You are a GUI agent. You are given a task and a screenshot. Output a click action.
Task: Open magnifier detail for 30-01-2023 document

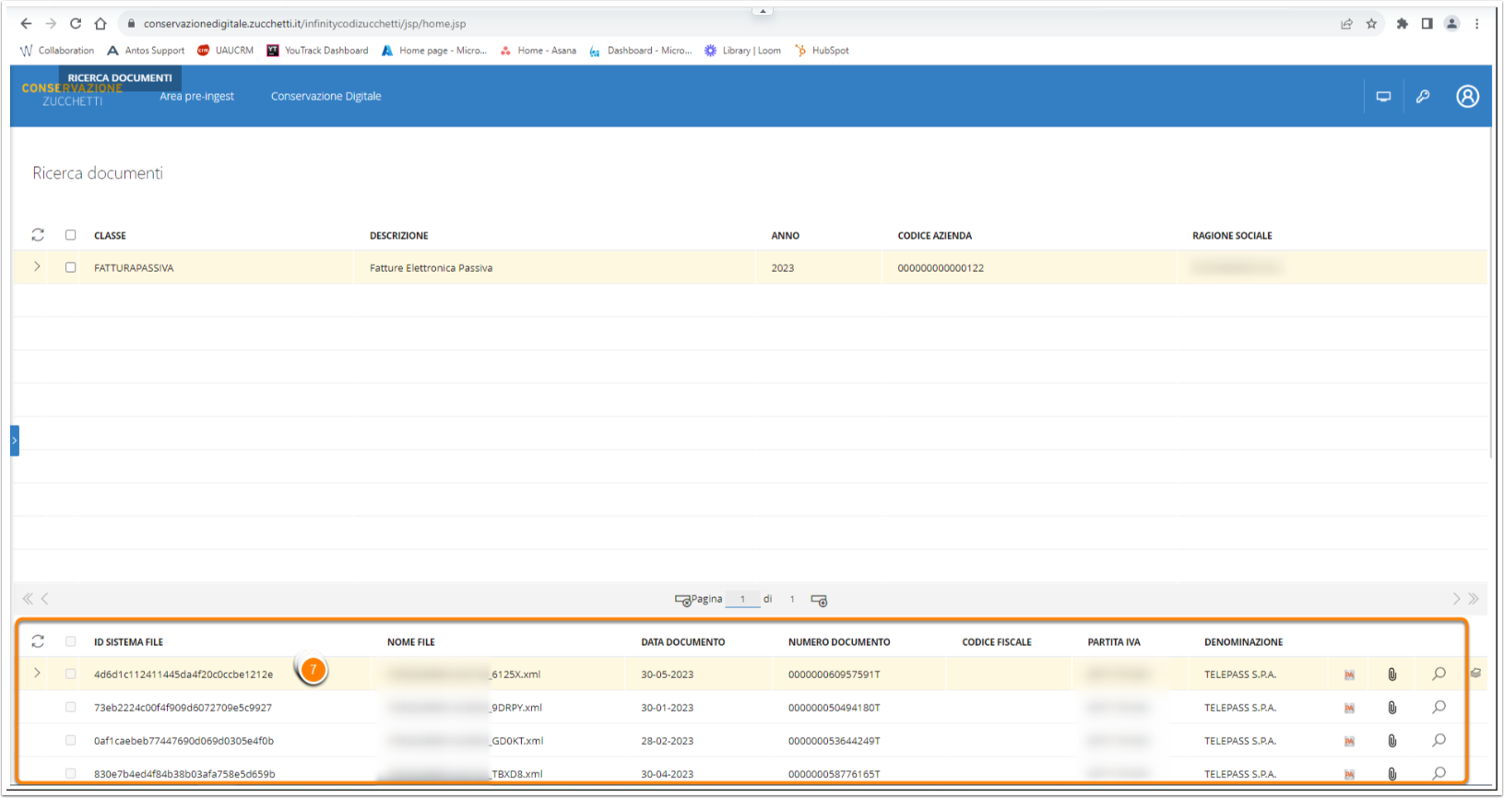tap(1439, 707)
